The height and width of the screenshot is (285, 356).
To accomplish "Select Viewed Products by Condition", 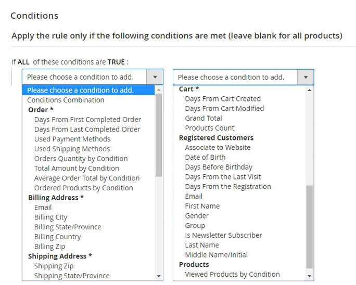I will coord(232,274).
